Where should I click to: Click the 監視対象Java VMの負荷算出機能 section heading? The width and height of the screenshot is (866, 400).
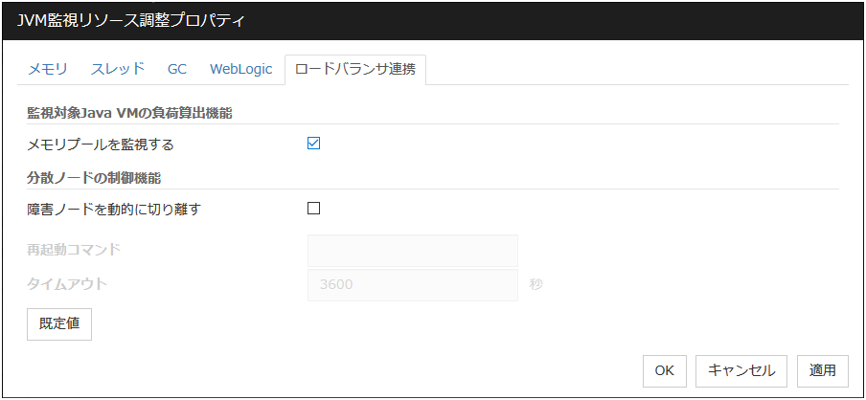click(130, 113)
